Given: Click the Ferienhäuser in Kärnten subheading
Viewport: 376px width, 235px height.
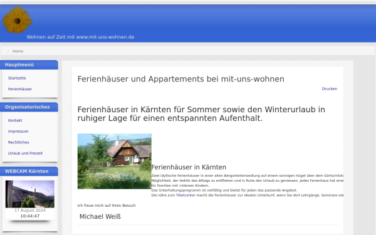Looking at the screenshot, I should click(x=189, y=167).
